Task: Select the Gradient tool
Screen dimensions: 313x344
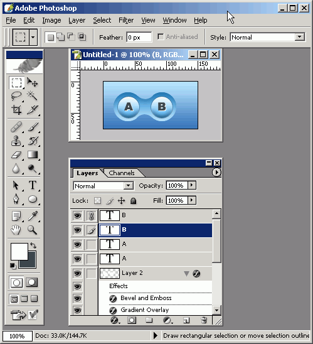Action: click(x=33, y=154)
